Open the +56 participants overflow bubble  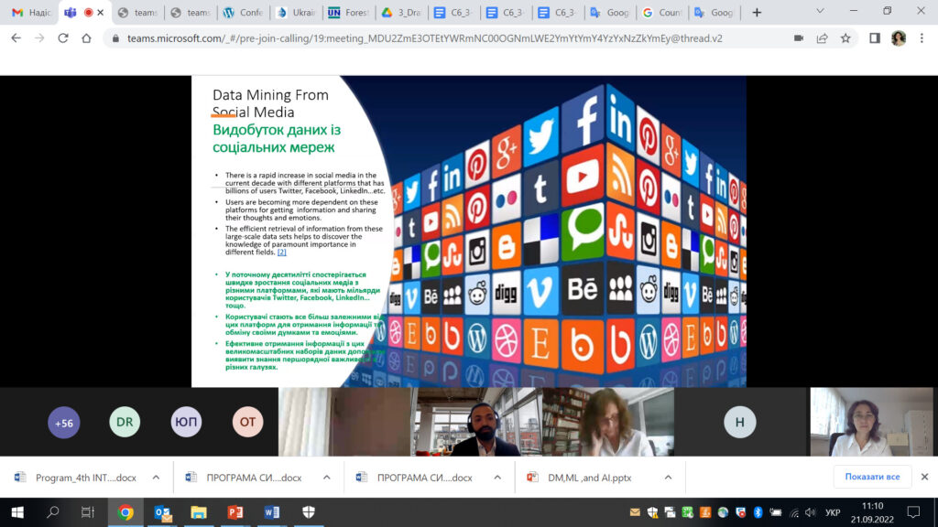point(64,423)
